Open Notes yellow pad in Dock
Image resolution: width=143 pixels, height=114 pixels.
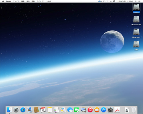[50, 110]
